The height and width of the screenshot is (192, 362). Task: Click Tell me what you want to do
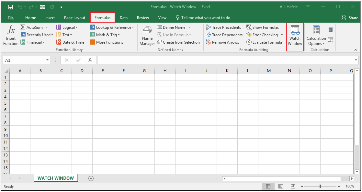pyautogui.click(x=203, y=18)
